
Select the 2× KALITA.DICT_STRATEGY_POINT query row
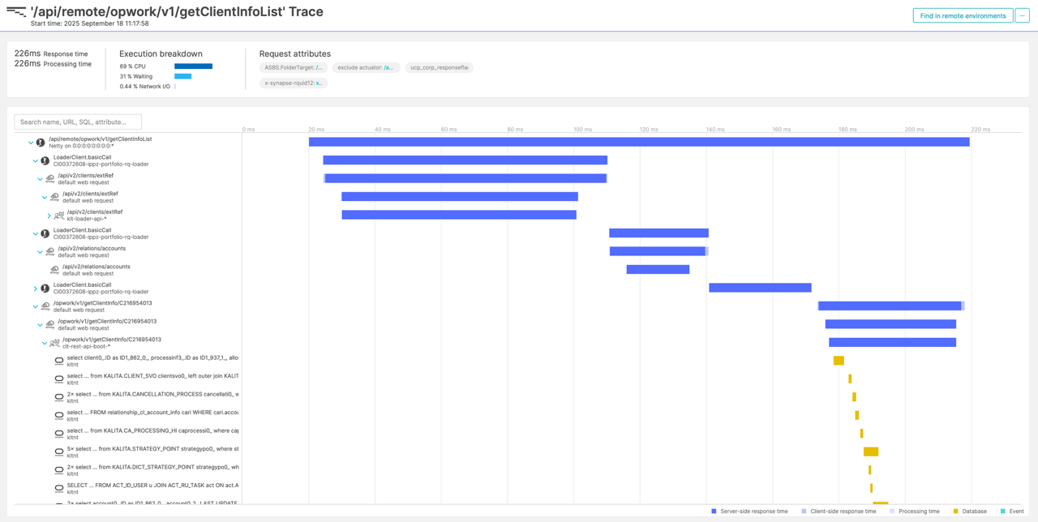pyautogui.click(x=152, y=467)
